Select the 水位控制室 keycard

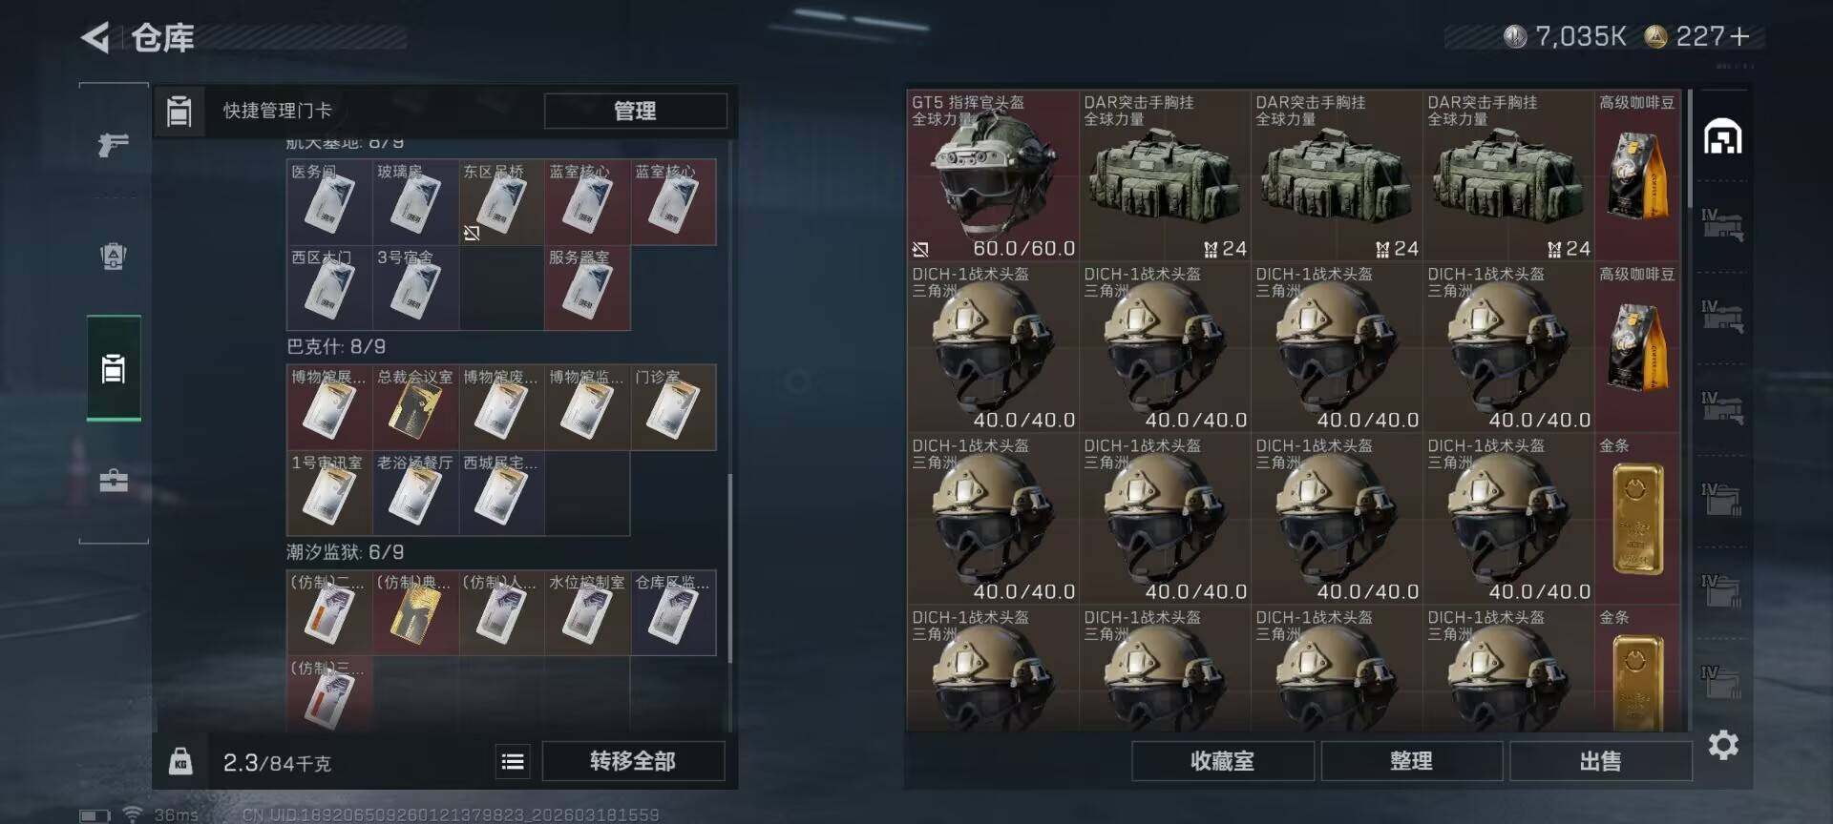tap(587, 613)
